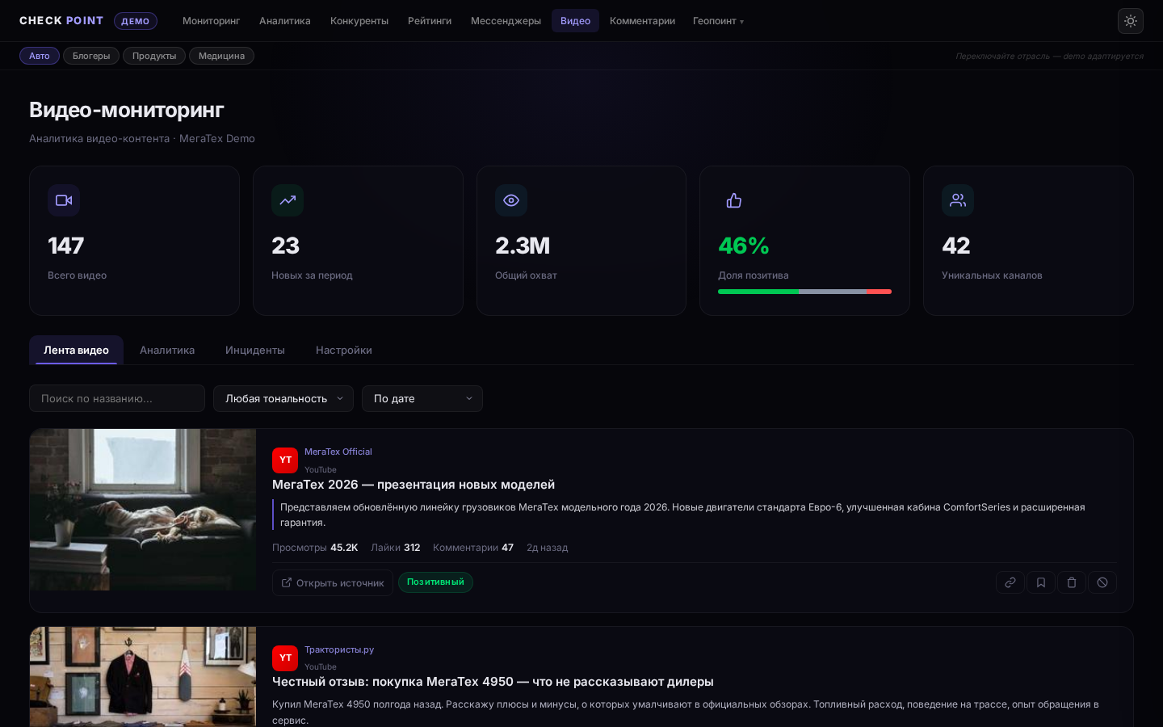This screenshot has height=727, width=1163.
Task: Click the eye icon in total reach card
Action: [510, 200]
